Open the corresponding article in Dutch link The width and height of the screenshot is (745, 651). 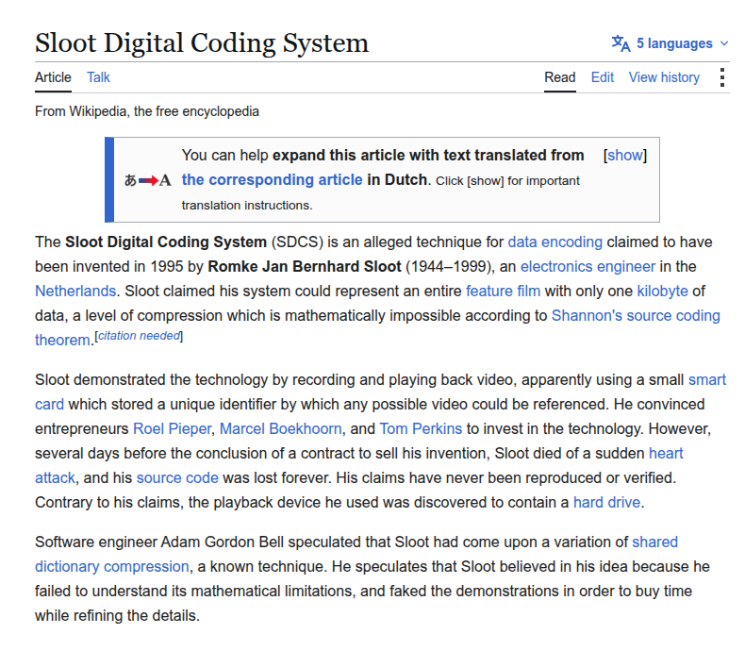point(272,180)
